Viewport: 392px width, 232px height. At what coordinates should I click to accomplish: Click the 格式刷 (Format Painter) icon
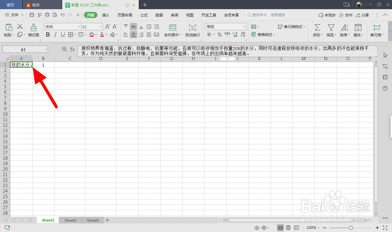click(33, 30)
